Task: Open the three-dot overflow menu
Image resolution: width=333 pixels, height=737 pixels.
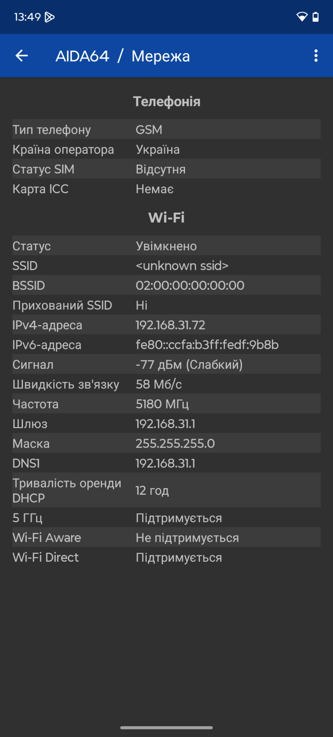Action: tap(316, 56)
